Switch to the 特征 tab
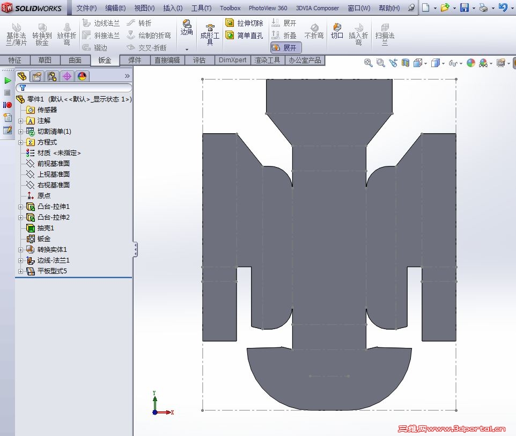Viewport: 516px width, 436px height. click(15, 60)
